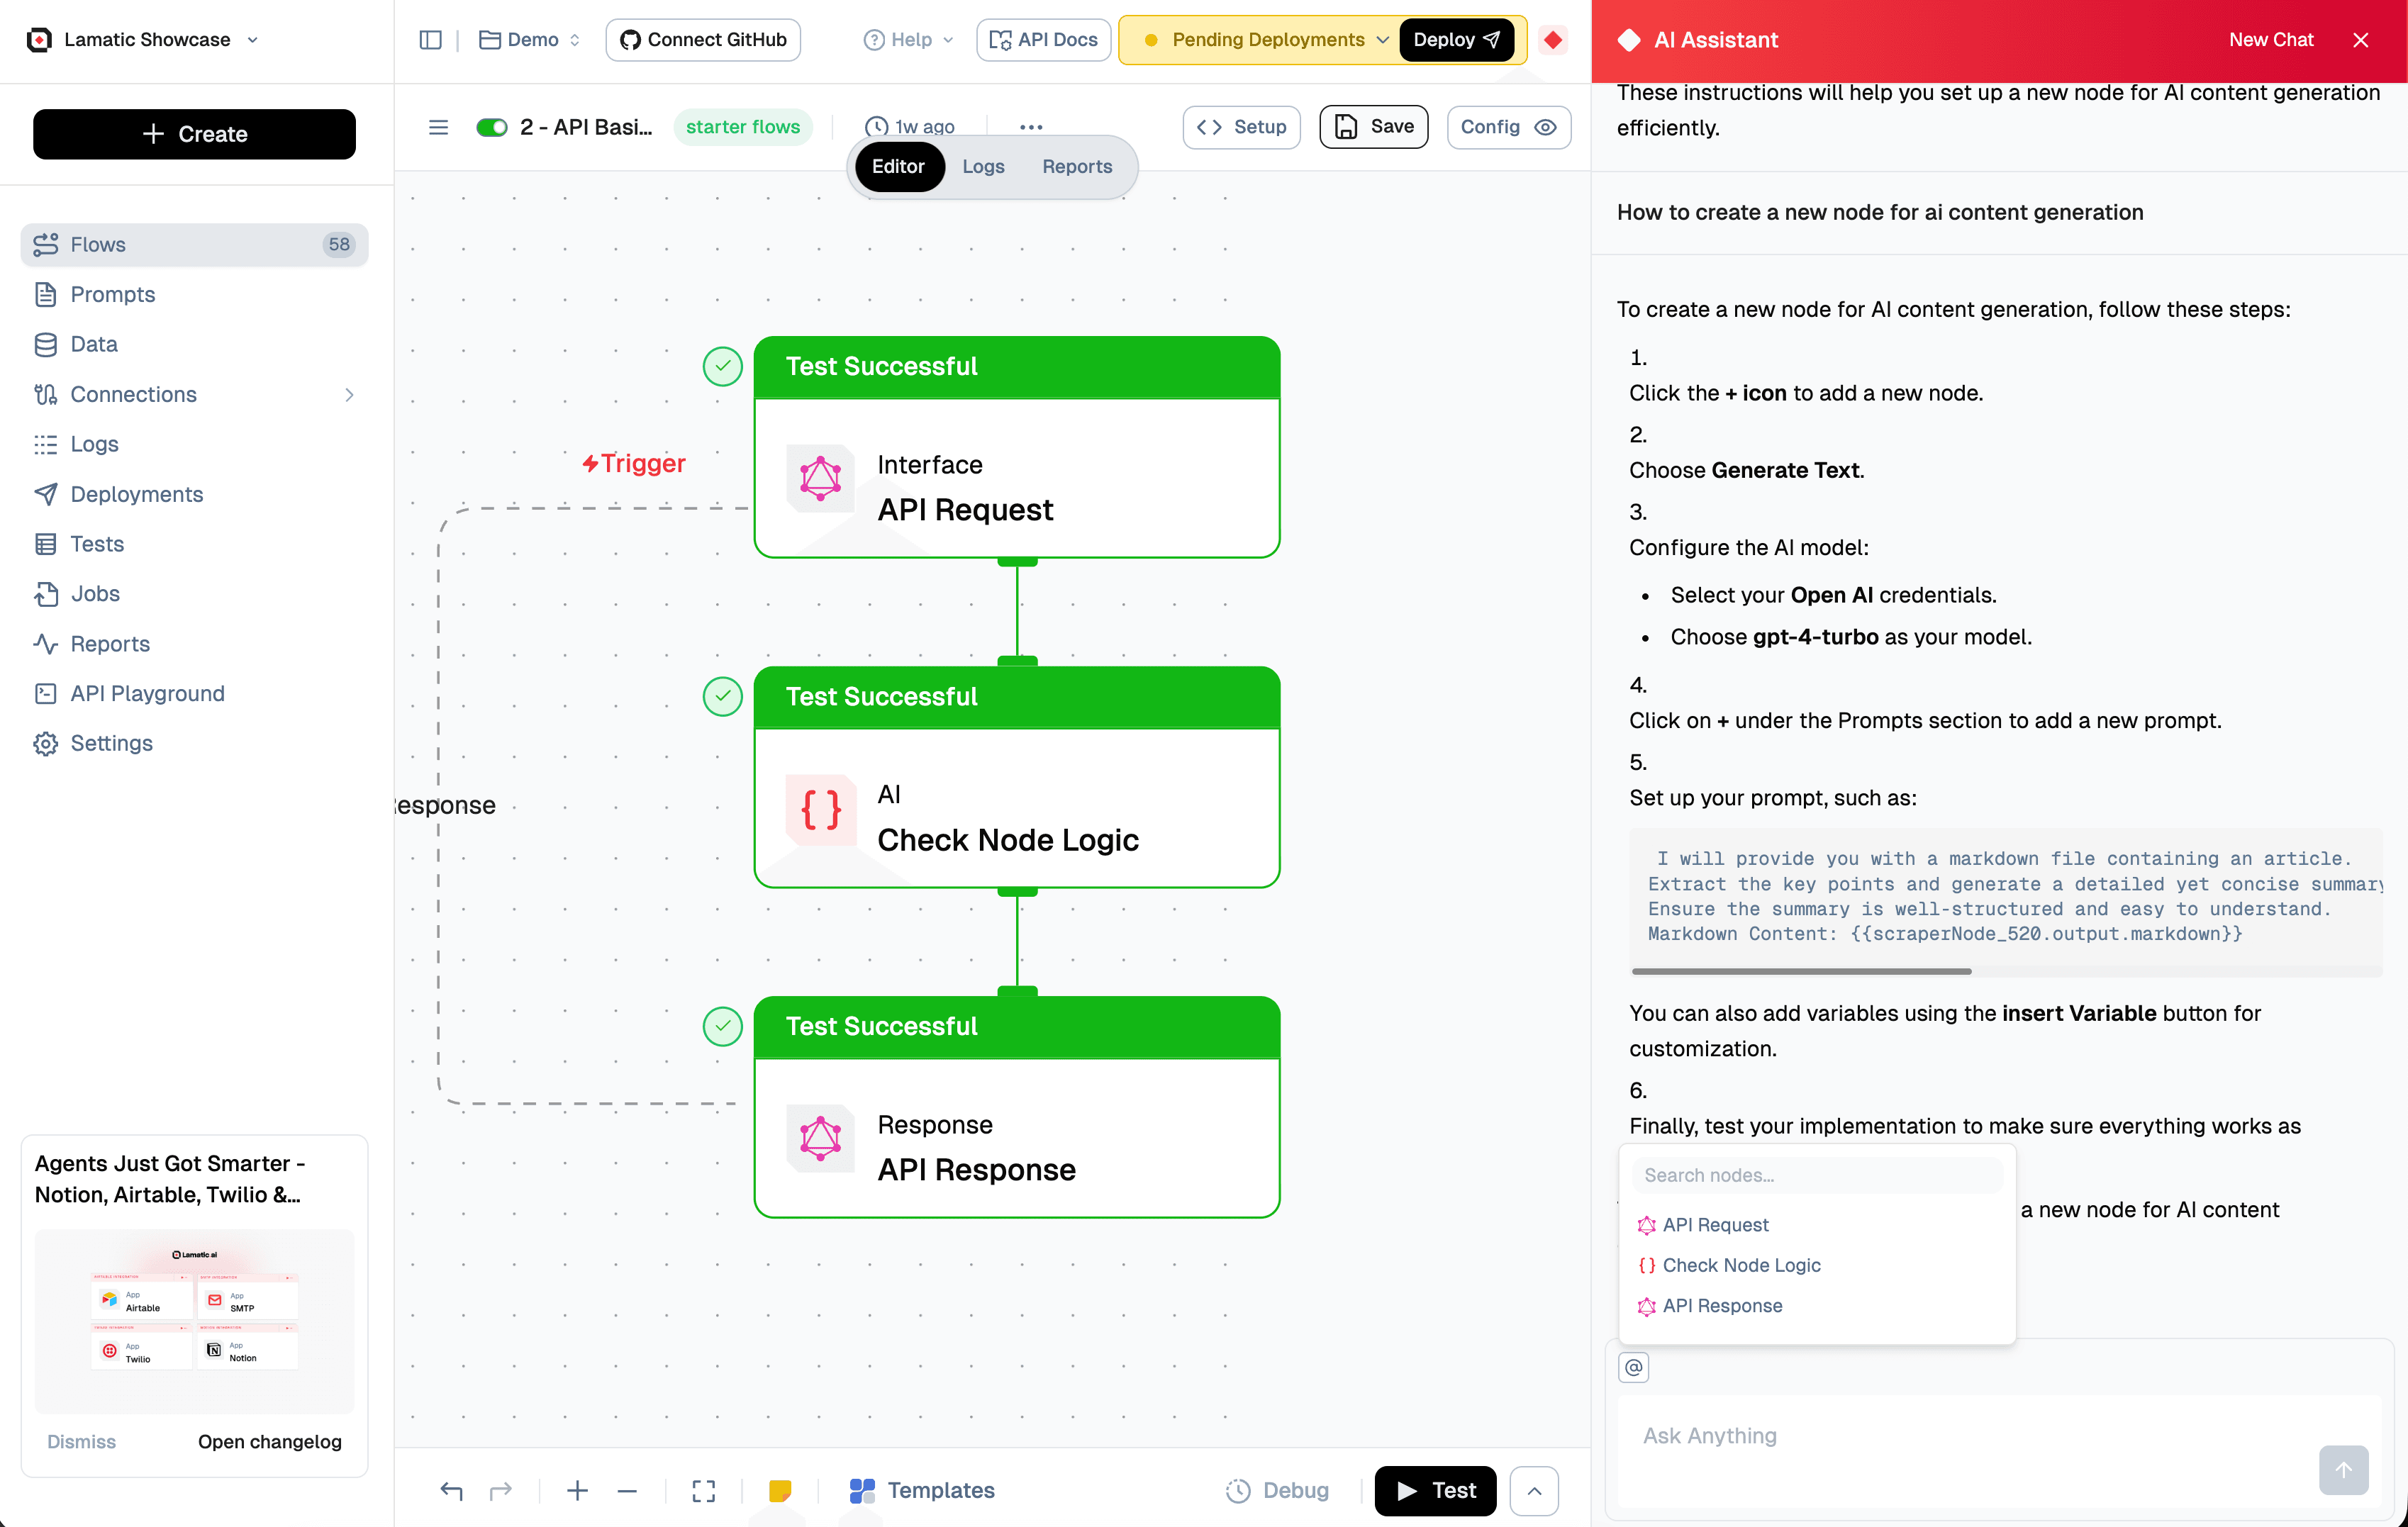Screen dimensions: 2408x1527
Task: Click the zoom in plus icon
Action: (577, 1490)
